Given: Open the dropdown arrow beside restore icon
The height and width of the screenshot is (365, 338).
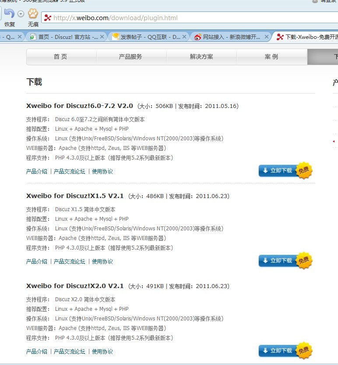Looking at the screenshot, I should point(21,14).
